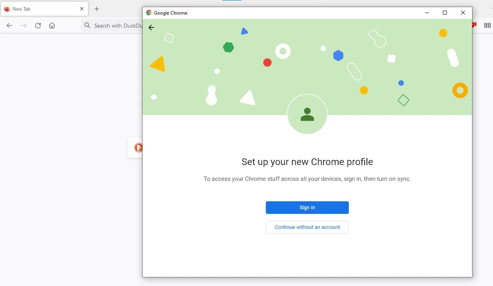Reload the page in Firefox
Image resolution: width=493 pixels, height=286 pixels.
tap(38, 26)
